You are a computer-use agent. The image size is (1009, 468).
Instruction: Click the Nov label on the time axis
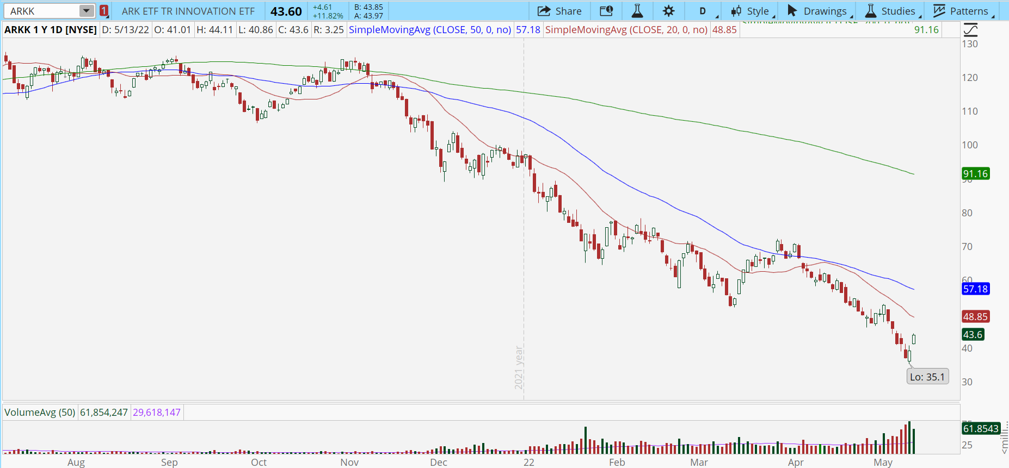(x=349, y=463)
